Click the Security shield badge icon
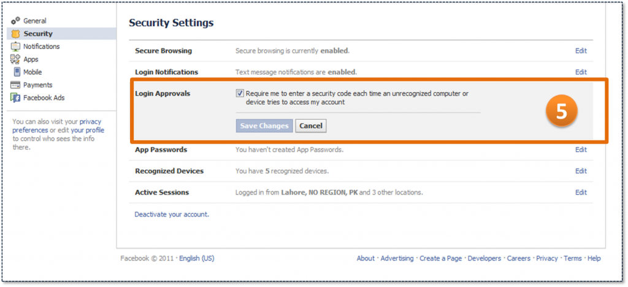Screen dimensions: 628x287 tap(15, 34)
